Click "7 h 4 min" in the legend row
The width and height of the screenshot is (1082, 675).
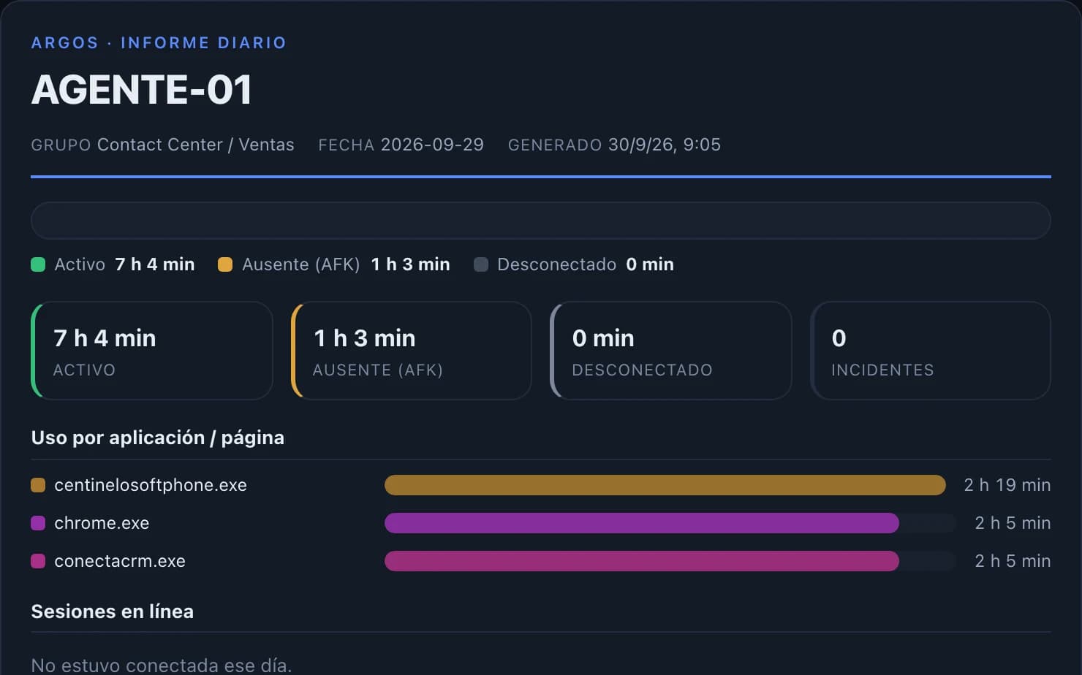point(155,264)
